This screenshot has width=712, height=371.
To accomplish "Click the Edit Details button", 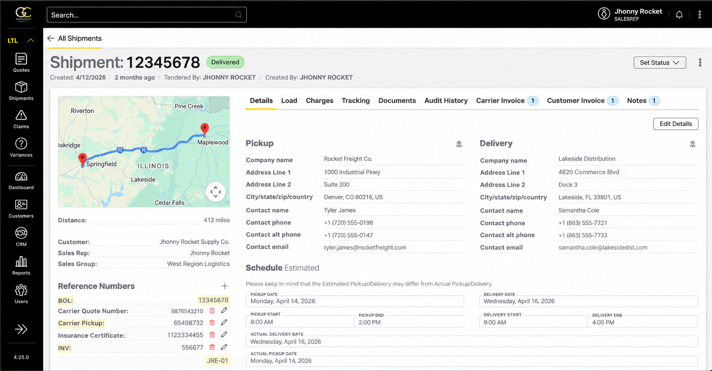I will 675,124.
